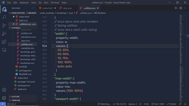Open Explorer Views and More Actions ellipsis
Image resolution: width=189 pixels, height=106 pixels.
pyautogui.click(x=33, y=8)
